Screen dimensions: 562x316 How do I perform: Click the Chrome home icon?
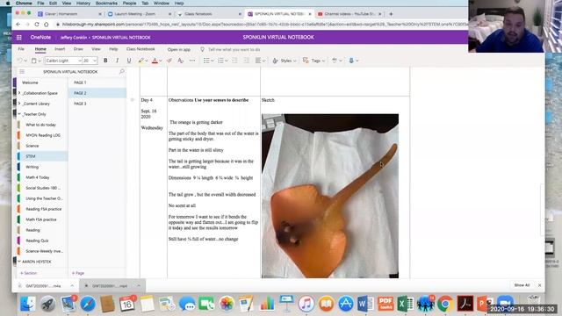click(47, 25)
